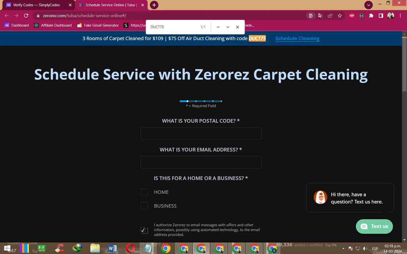Click the '* = Required Field' note
This screenshot has height=254, width=407.
201,106
